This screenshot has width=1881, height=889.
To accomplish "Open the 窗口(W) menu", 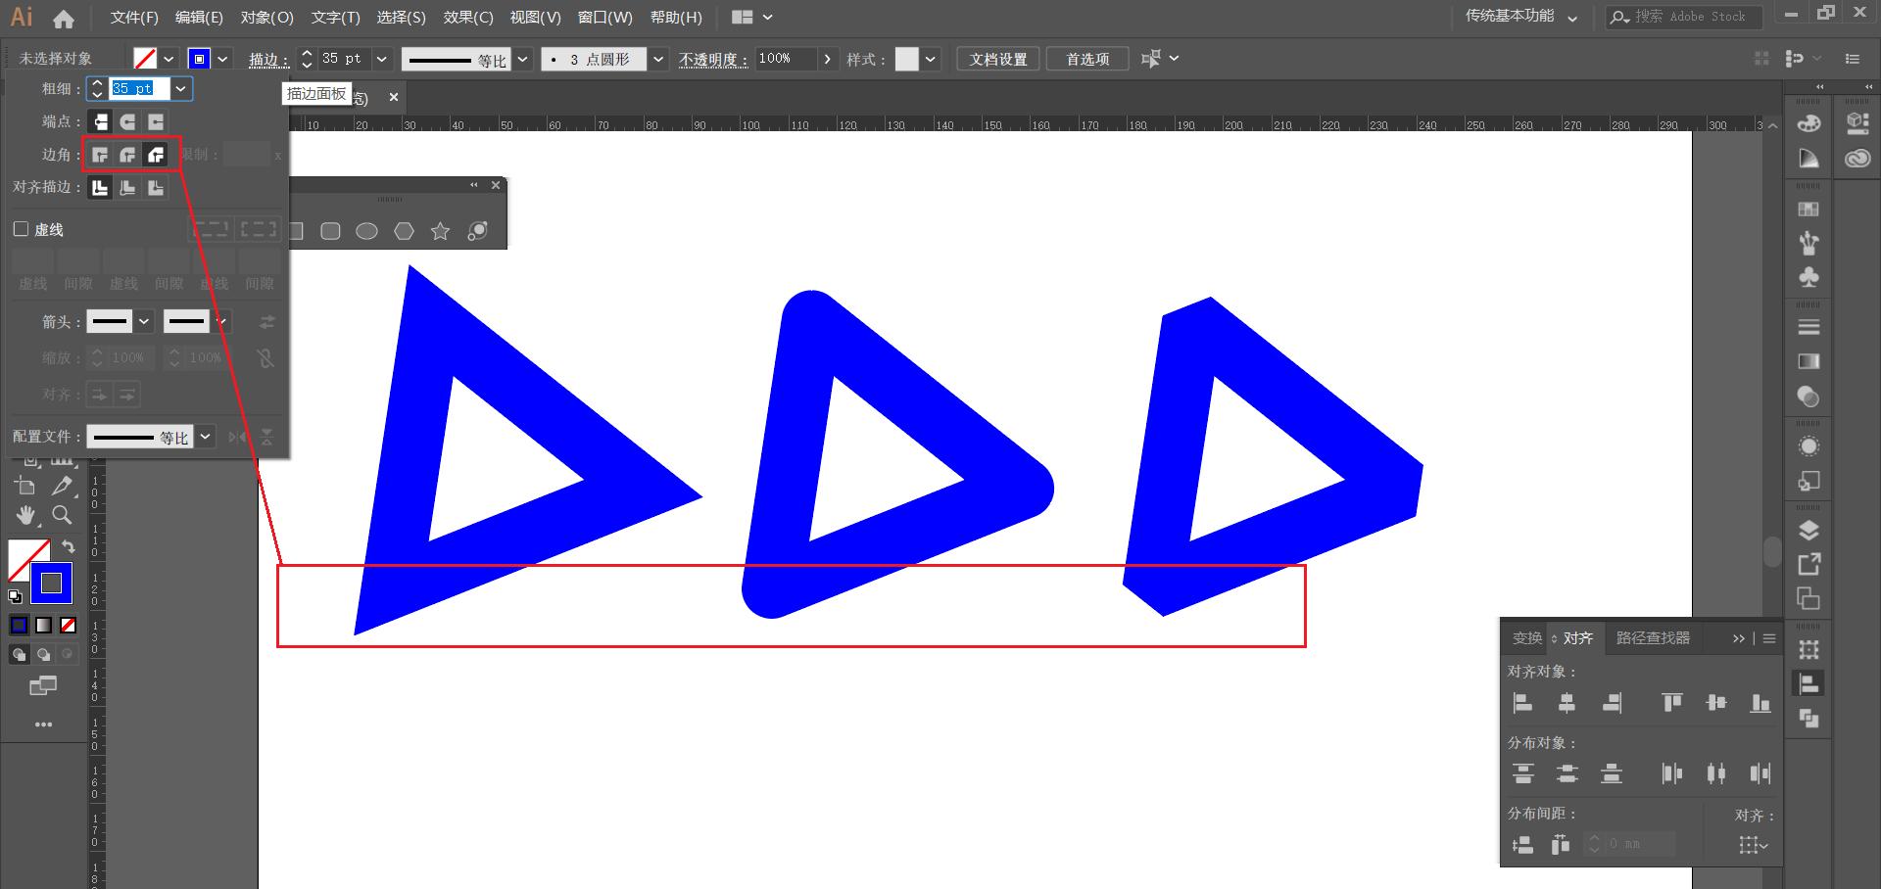I will tap(605, 18).
